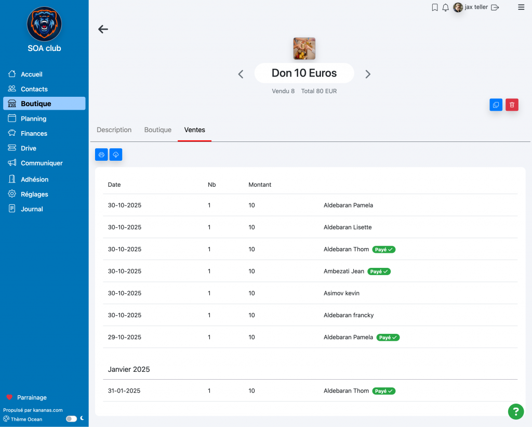Screen dimensions: 532x427
Task: Switch to the Description tab
Action: (114, 130)
